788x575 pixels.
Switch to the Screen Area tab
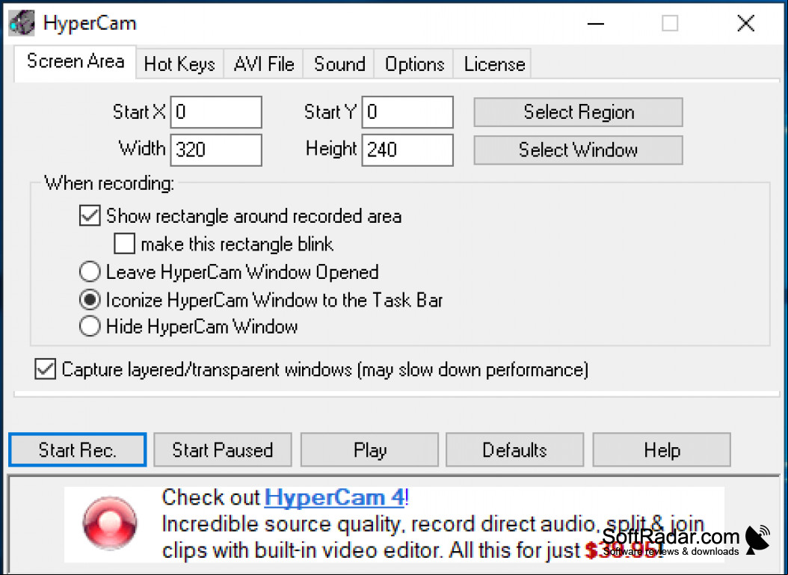(x=76, y=62)
